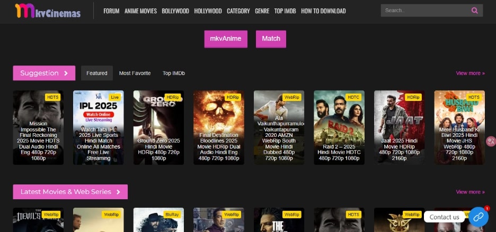Expand the CATEGORY menu
496x232 pixels.
238,11
